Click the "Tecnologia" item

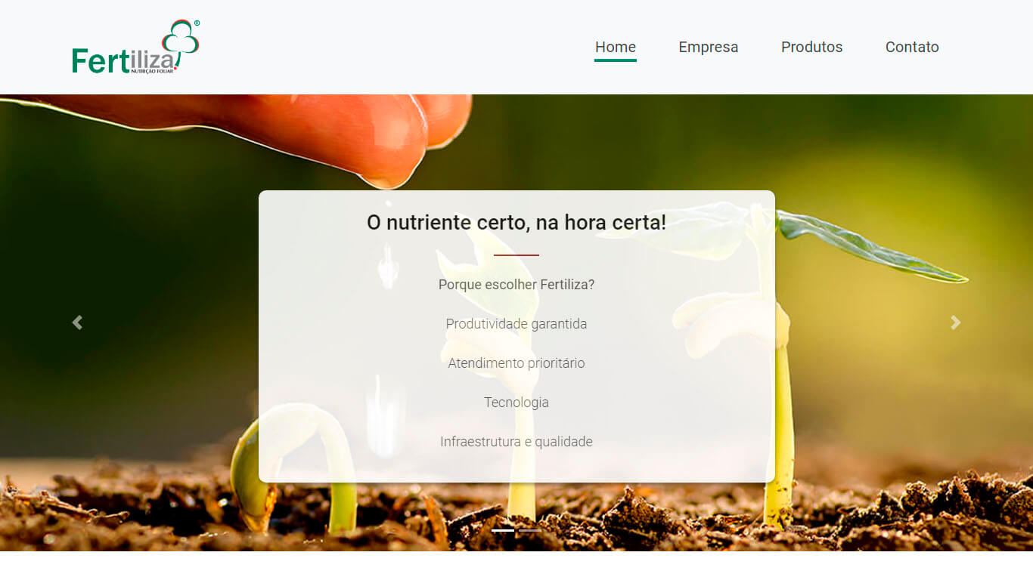[516, 403]
